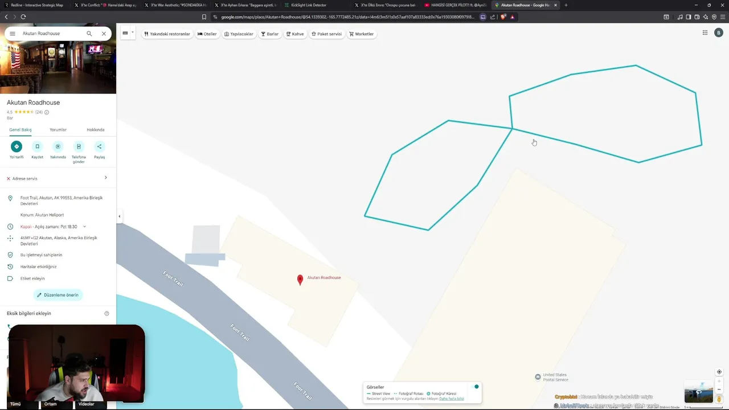Click the map view switcher icon in the chip bar
Image resolution: width=729 pixels, height=410 pixels.
click(x=125, y=33)
